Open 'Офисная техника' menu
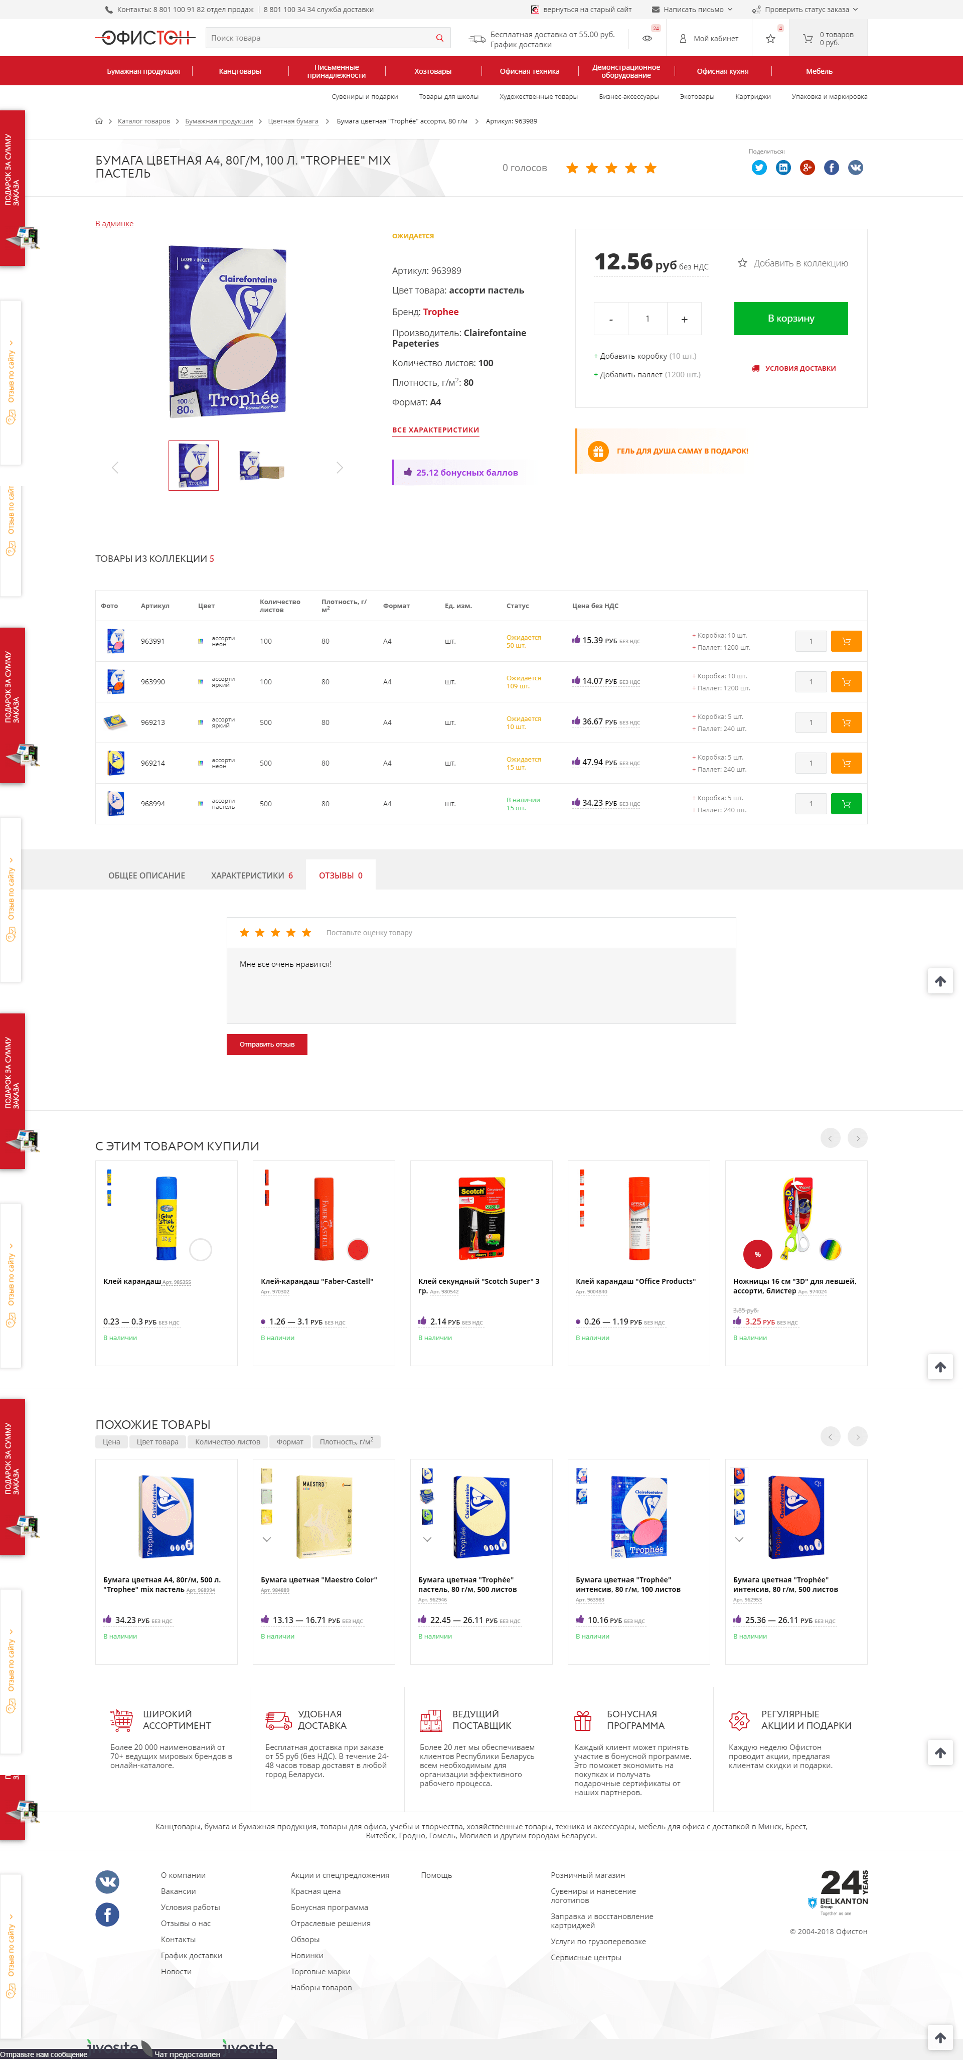Image resolution: width=963 pixels, height=2060 pixels. (x=529, y=71)
